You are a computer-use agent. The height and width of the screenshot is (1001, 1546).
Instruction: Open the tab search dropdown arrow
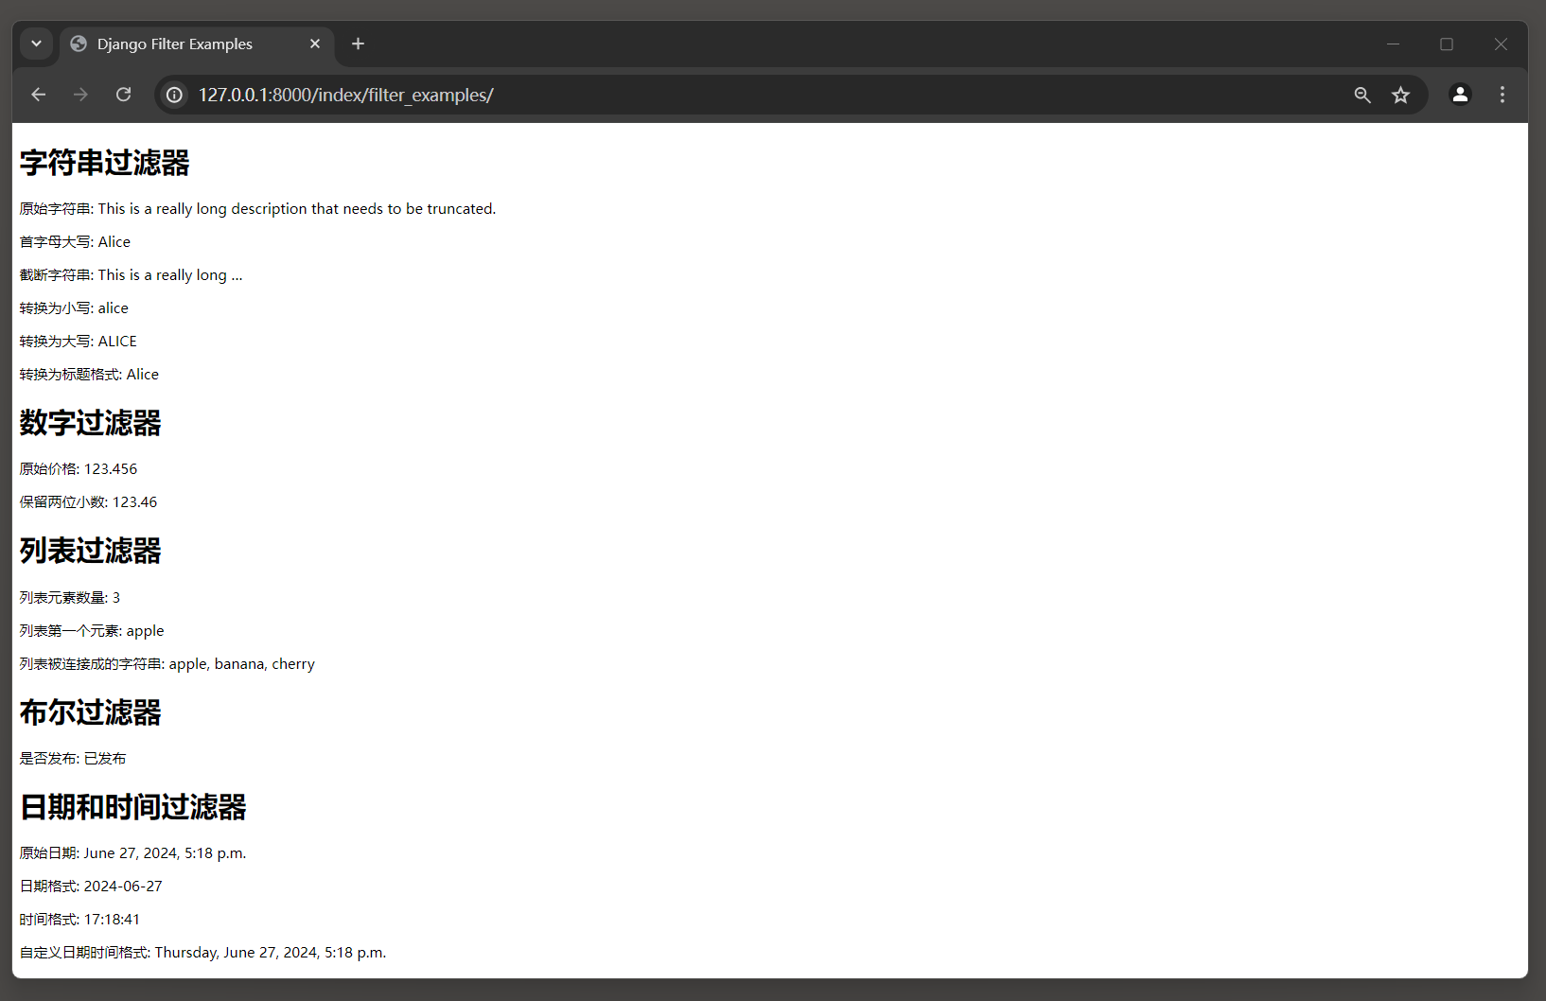tap(36, 44)
